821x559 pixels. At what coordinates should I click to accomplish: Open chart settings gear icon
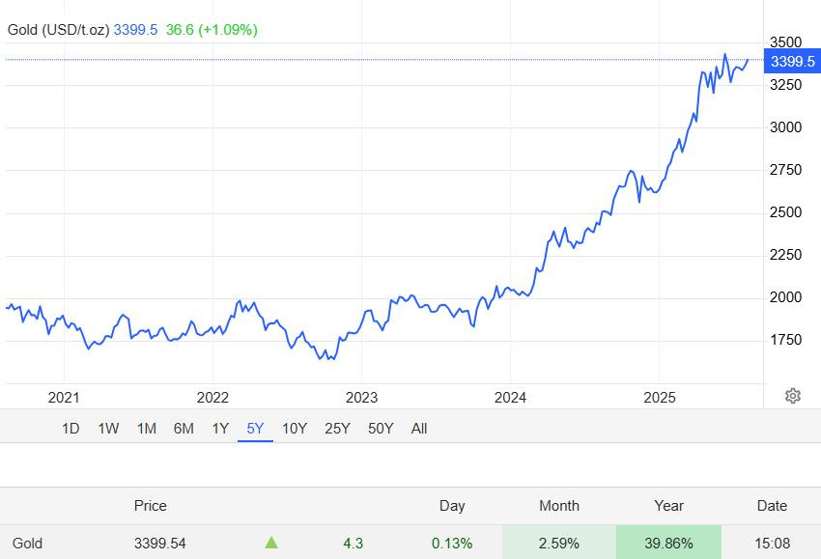pos(793,396)
